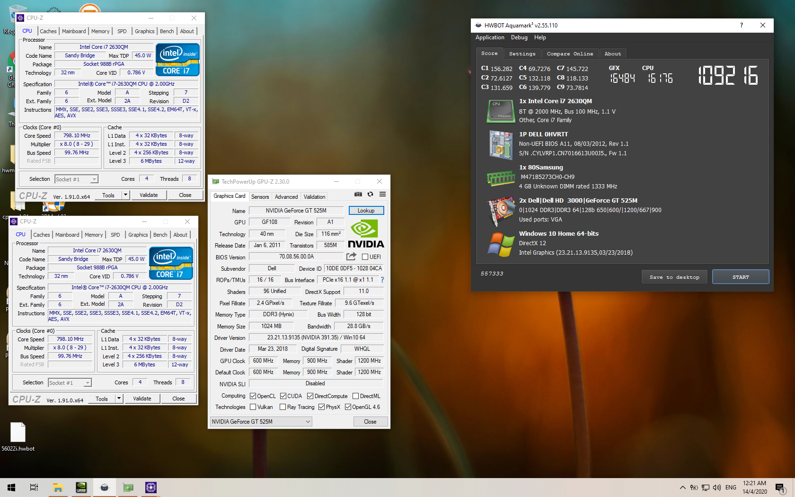Click the BIOS Version field in GPU-Z
The width and height of the screenshot is (795, 497).
tap(296, 257)
